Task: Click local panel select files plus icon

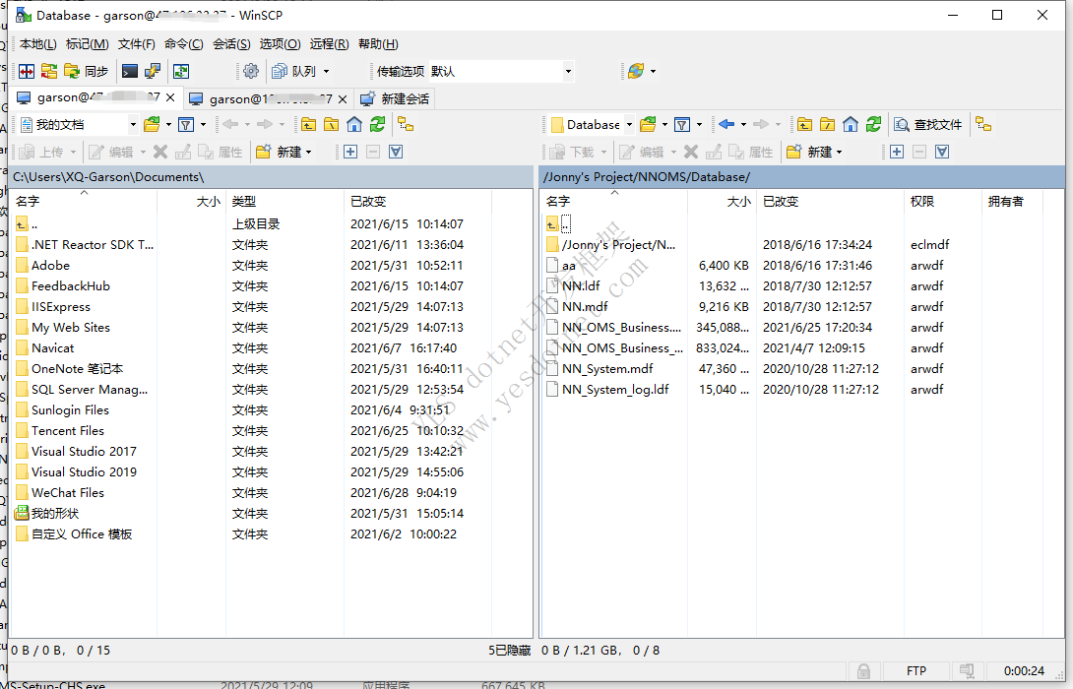Action: click(350, 152)
